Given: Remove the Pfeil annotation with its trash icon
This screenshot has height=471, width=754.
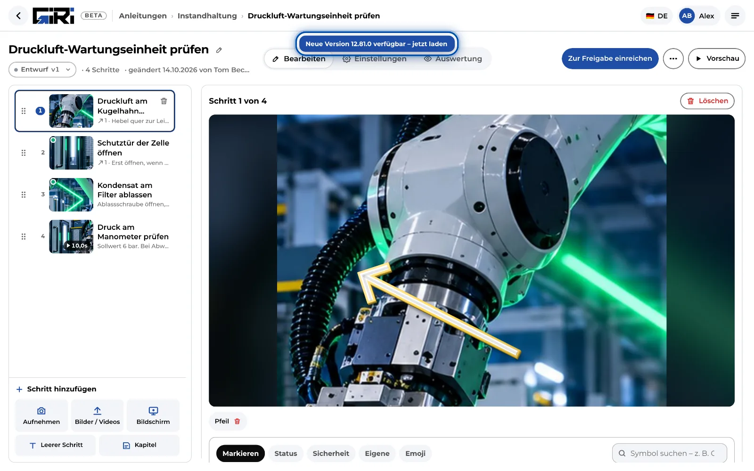Looking at the screenshot, I should click(x=237, y=422).
